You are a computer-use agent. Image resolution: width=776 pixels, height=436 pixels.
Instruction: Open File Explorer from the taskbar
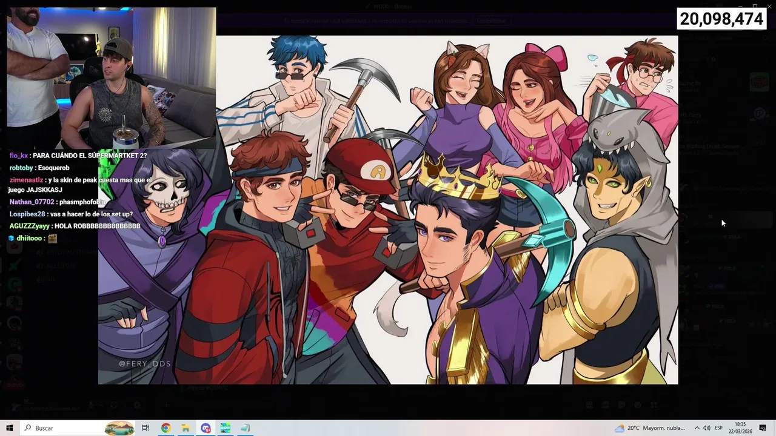click(x=186, y=428)
